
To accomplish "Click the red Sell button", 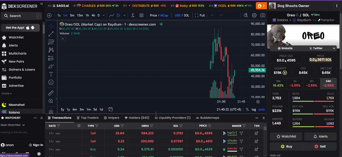I will click(x=320, y=146).
